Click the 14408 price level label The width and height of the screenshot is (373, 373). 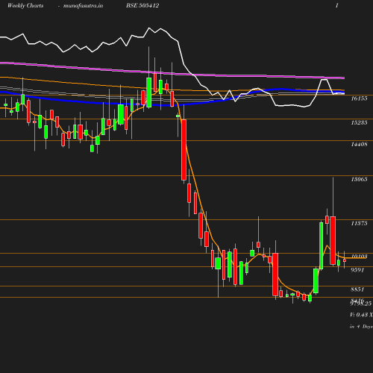(x=359, y=144)
